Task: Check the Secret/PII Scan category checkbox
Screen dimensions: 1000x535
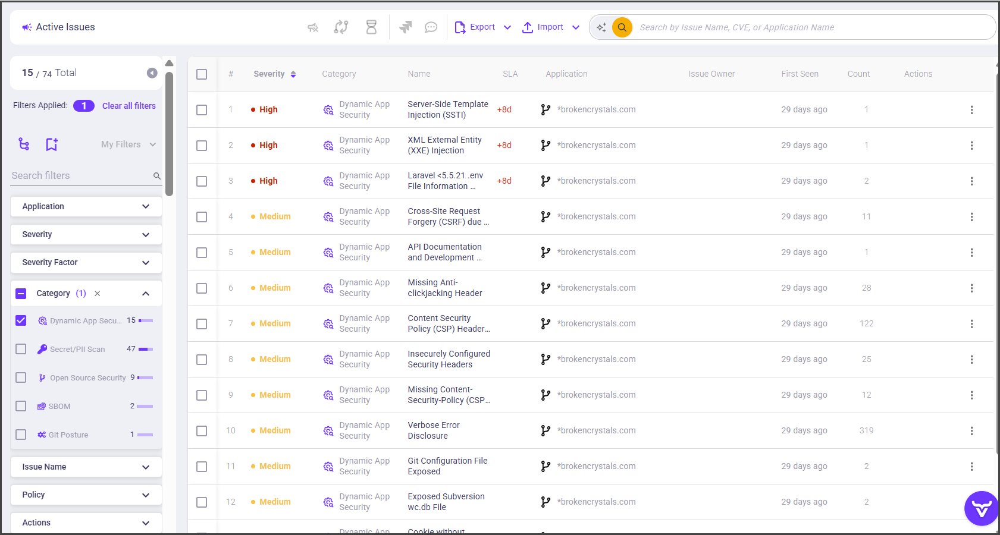Action: [21, 349]
